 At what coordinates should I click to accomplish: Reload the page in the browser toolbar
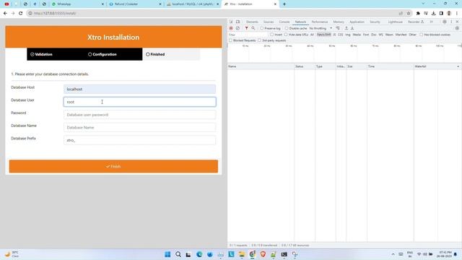[21, 13]
